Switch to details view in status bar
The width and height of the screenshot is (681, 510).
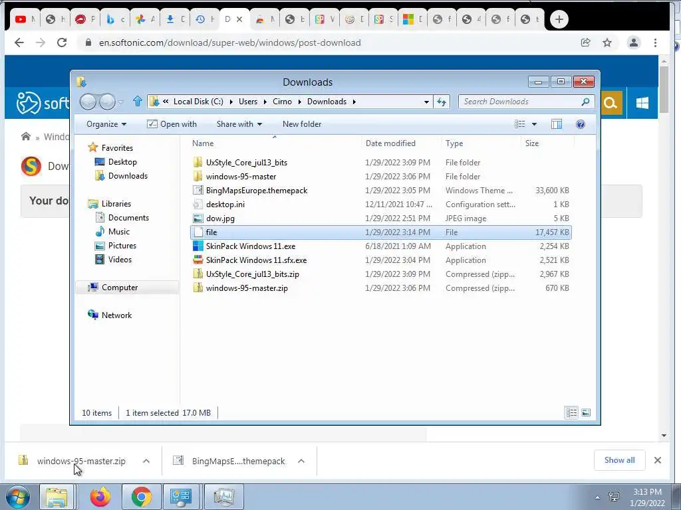[x=571, y=413]
